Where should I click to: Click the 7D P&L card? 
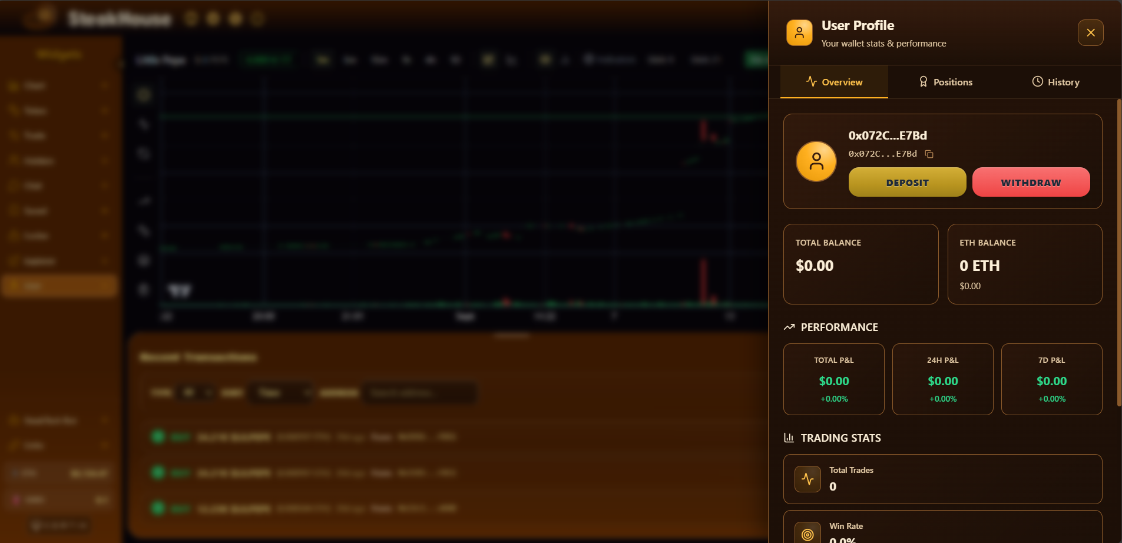click(1051, 379)
